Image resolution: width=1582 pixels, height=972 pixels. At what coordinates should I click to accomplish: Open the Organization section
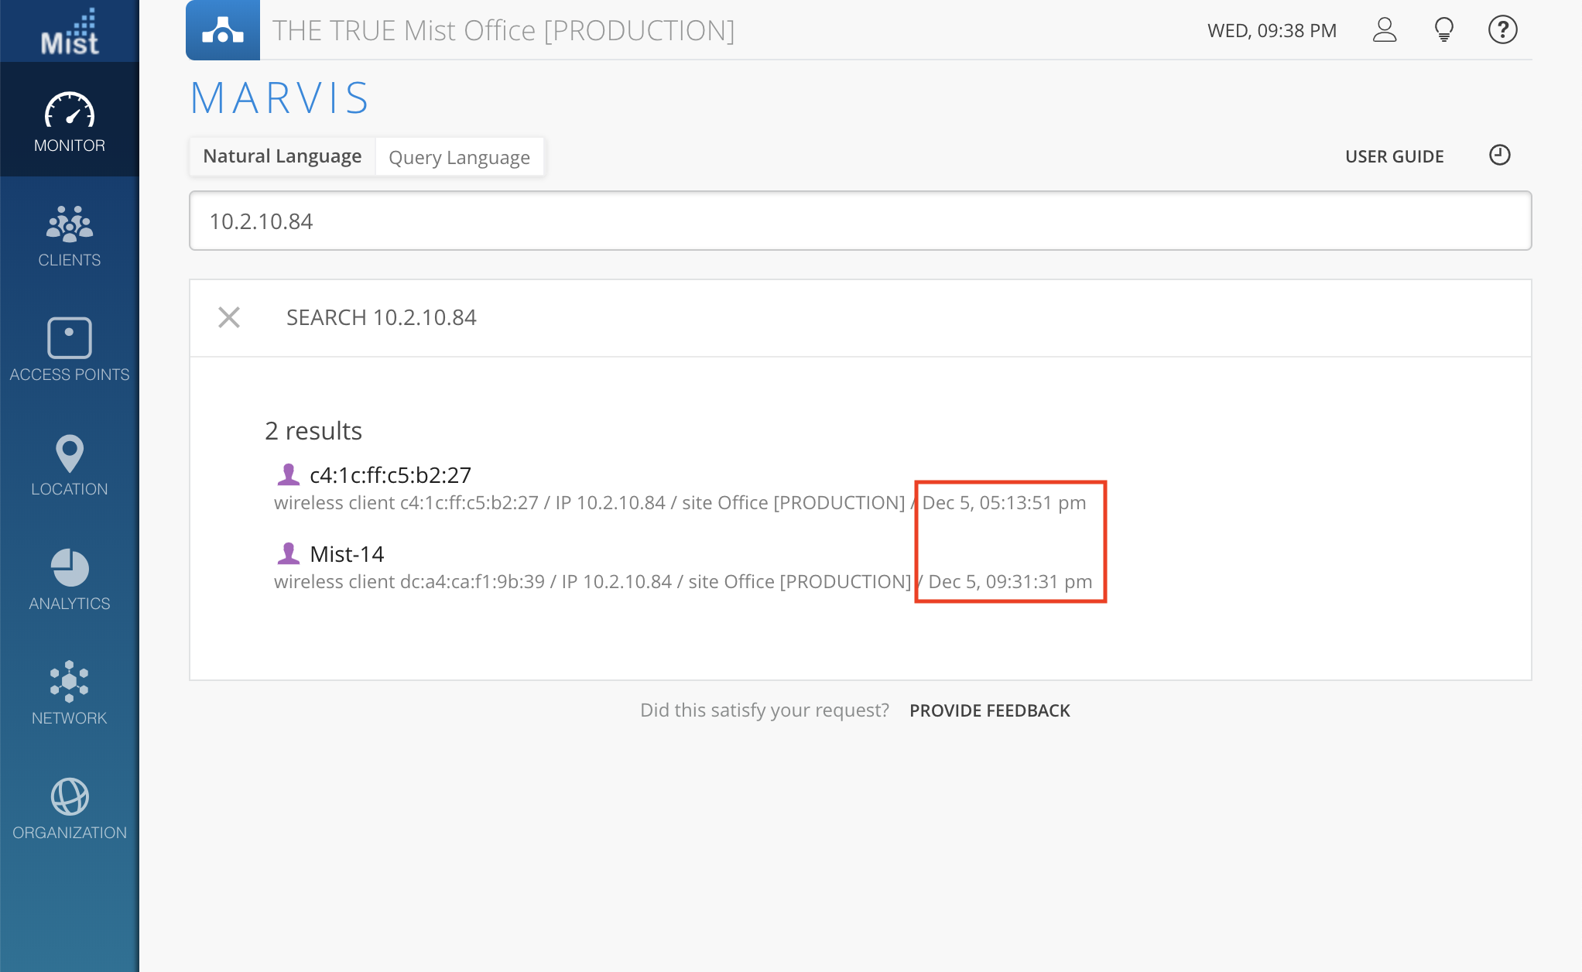[70, 809]
